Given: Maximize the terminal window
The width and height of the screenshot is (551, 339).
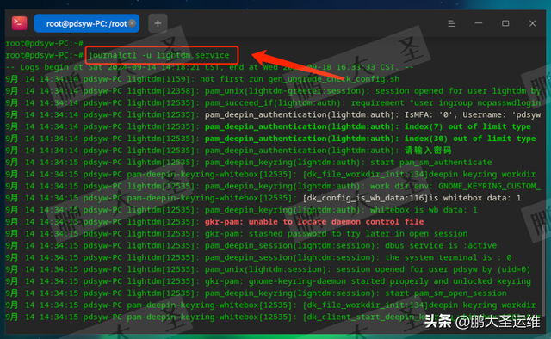Looking at the screenshot, I should [505, 23].
